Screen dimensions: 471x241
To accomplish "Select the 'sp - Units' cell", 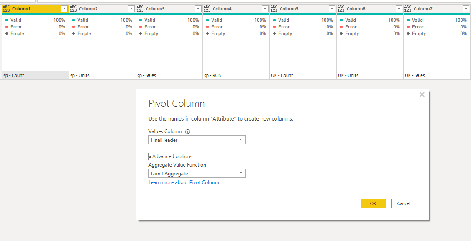I will click(102, 75).
